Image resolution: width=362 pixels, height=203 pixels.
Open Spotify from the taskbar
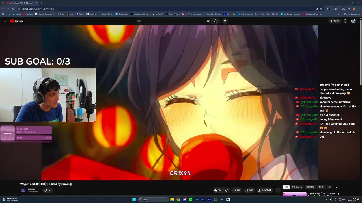pyautogui.click(x=191, y=200)
